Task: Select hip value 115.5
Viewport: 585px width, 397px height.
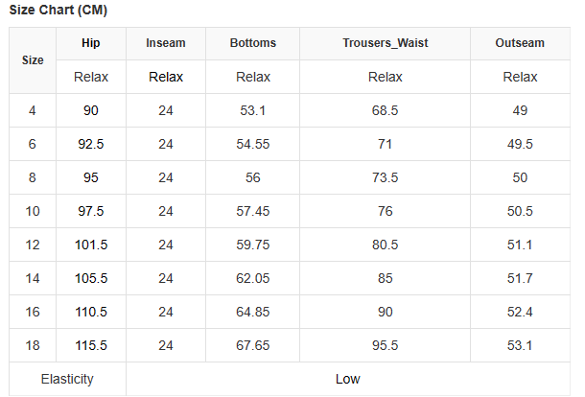Action: coord(91,345)
